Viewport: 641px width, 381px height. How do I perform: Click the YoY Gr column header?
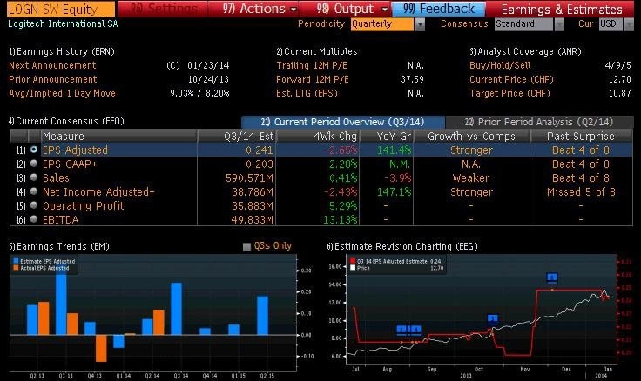387,136
